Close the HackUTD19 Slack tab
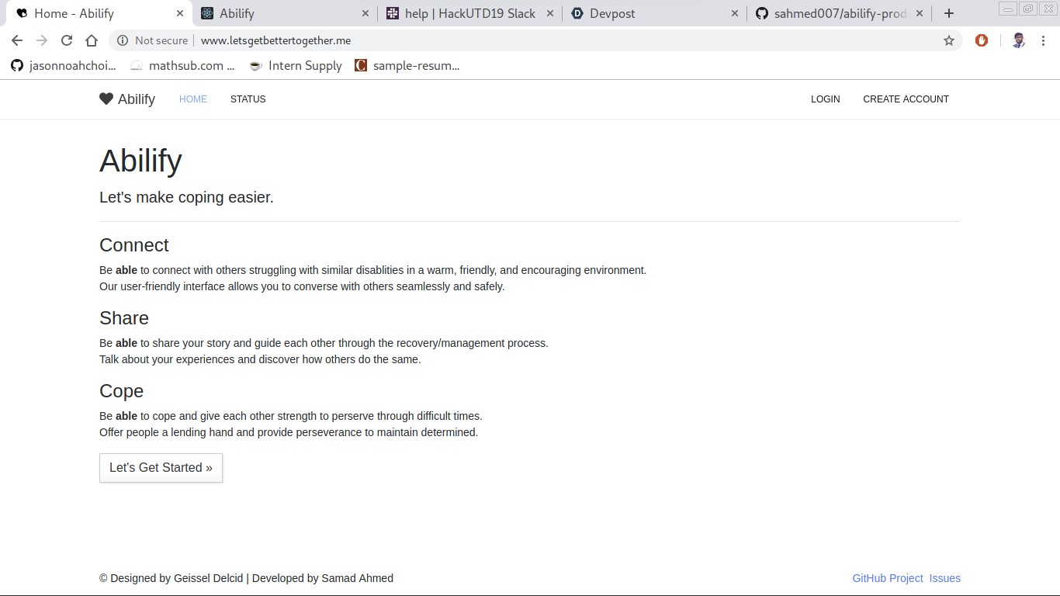Image resolution: width=1060 pixels, height=596 pixels. click(550, 13)
